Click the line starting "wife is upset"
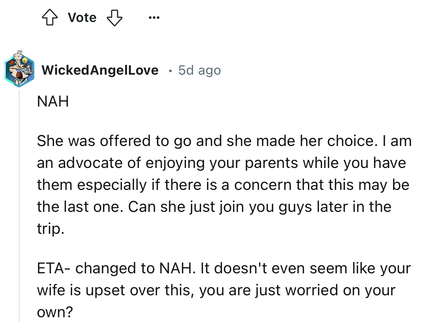The image size is (424, 322). (216, 290)
